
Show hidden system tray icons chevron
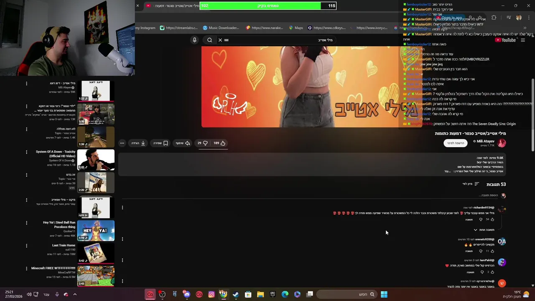click(75, 294)
